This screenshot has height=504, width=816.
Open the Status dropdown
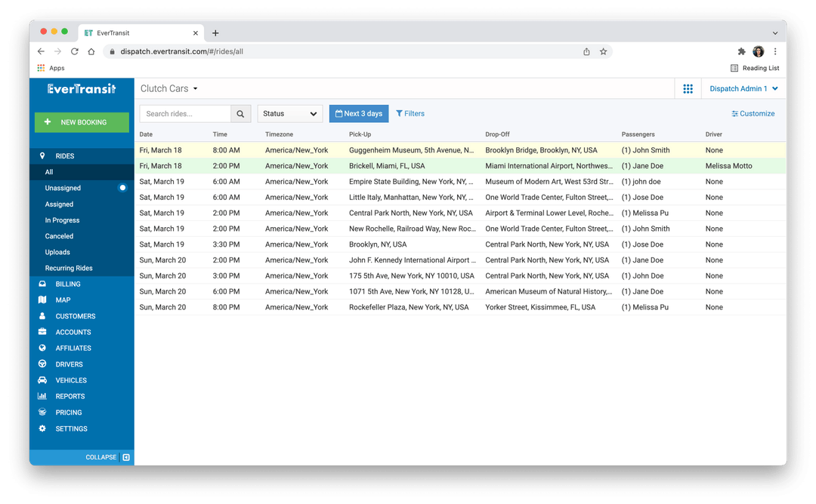click(x=289, y=112)
